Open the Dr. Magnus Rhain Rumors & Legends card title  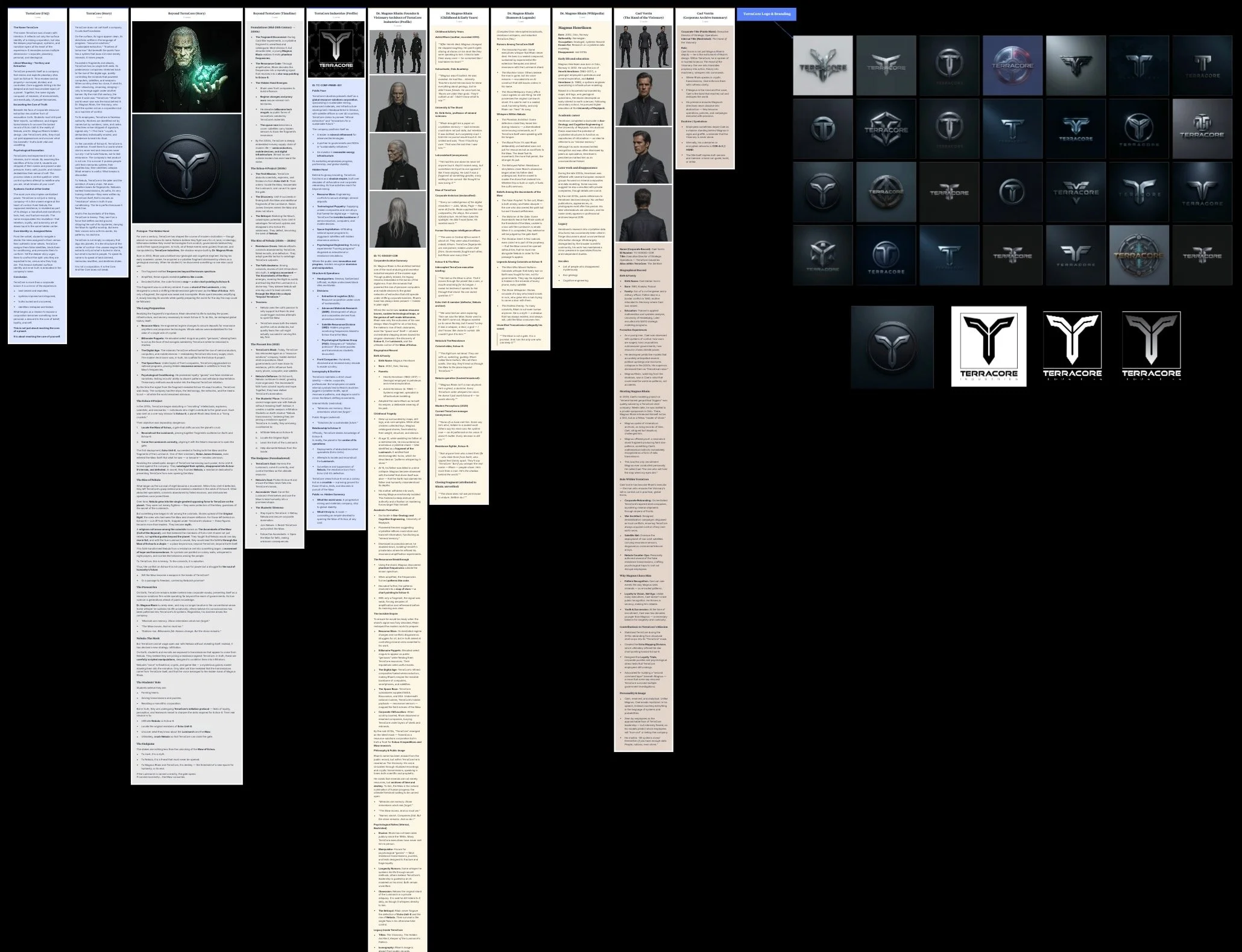pyautogui.click(x=520, y=15)
